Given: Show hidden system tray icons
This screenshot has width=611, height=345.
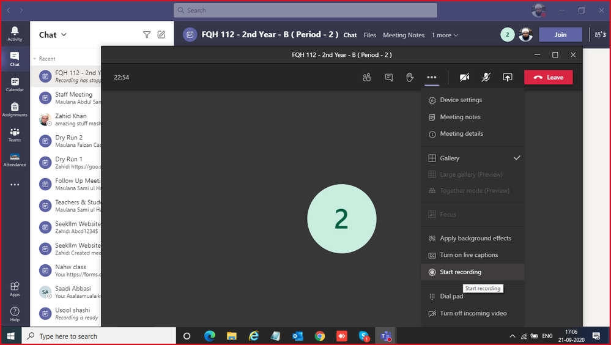Looking at the screenshot, I should (513, 336).
